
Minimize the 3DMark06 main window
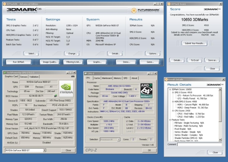[x=155, y=4]
